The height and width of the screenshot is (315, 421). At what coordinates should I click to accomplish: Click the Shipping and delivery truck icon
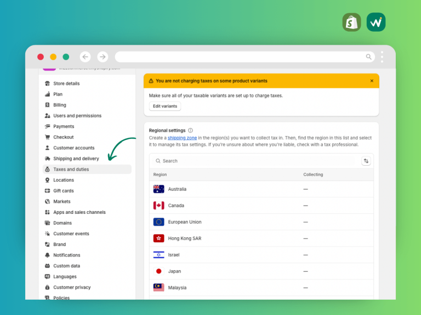point(47,159)
